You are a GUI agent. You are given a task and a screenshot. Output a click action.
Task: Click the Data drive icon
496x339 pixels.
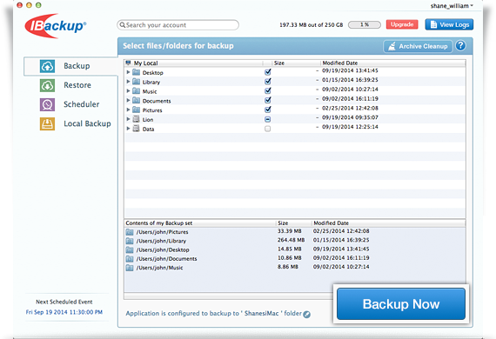pos(136,129)
